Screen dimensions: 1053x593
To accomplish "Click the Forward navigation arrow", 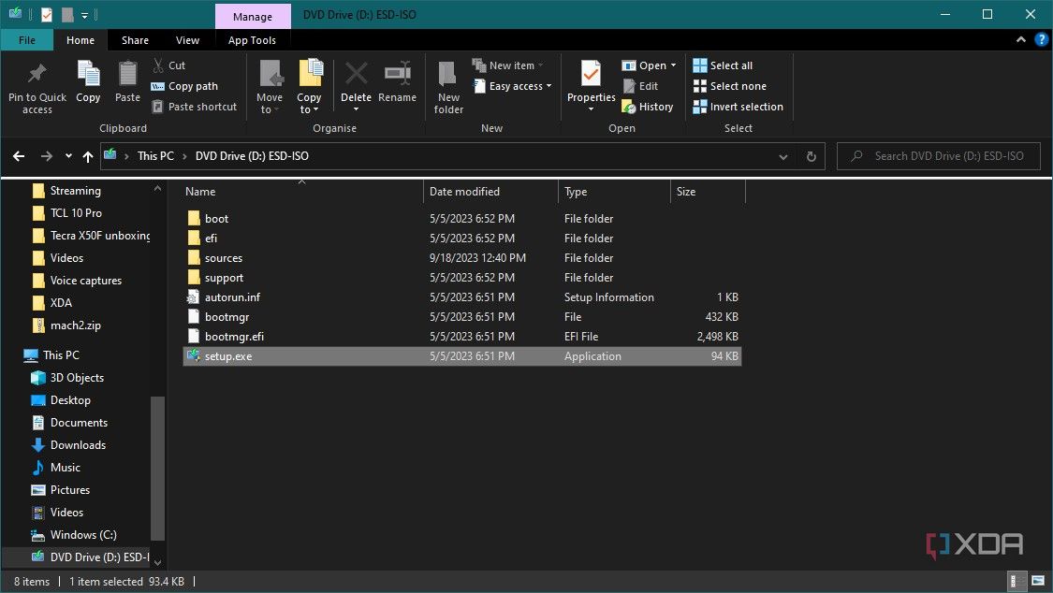I will [47, 156].
